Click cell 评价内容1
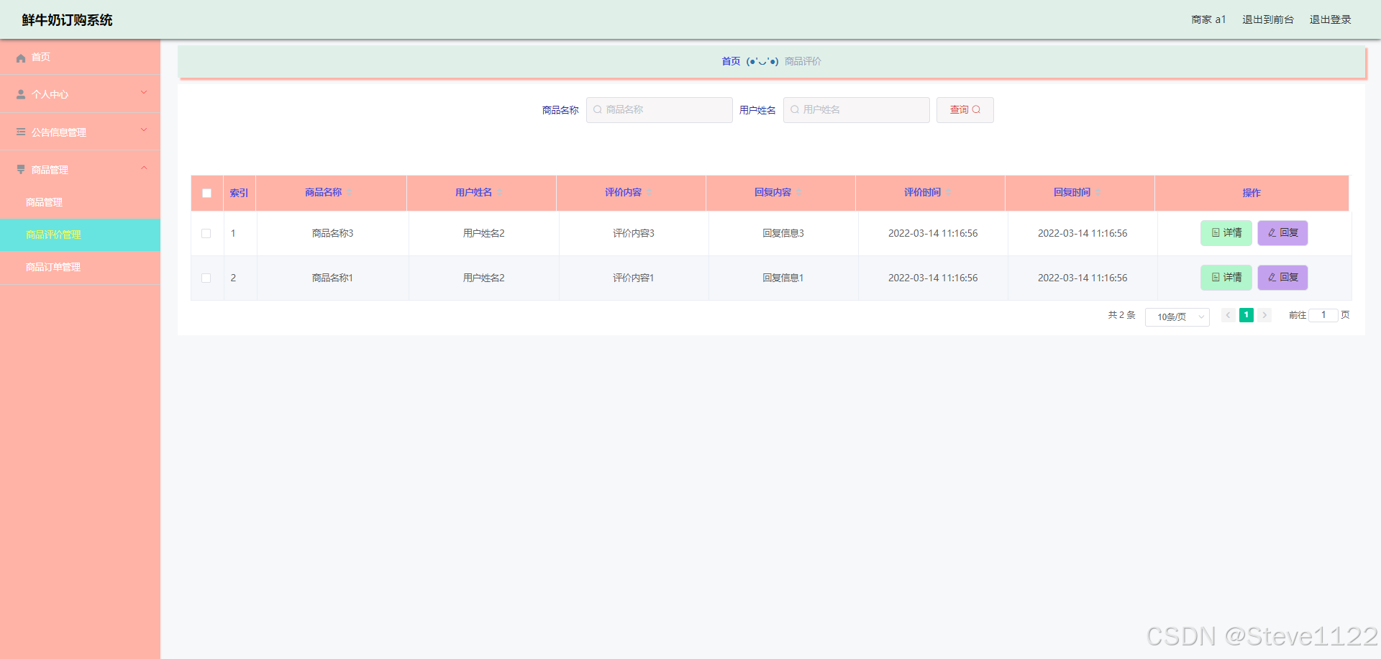The image size is (1381, 659). (633, 278)
